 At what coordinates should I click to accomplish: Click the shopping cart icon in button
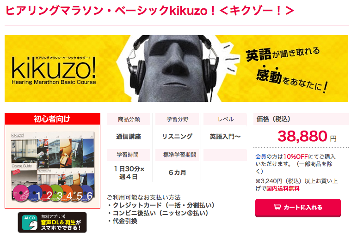point(277,208)
